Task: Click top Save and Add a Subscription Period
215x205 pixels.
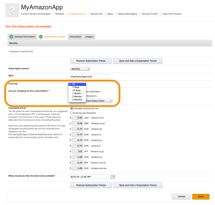Action: tap(138, 61)
